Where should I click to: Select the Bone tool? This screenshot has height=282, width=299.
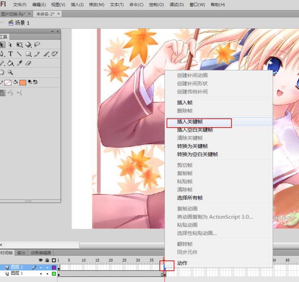click(x=2, y=63)
